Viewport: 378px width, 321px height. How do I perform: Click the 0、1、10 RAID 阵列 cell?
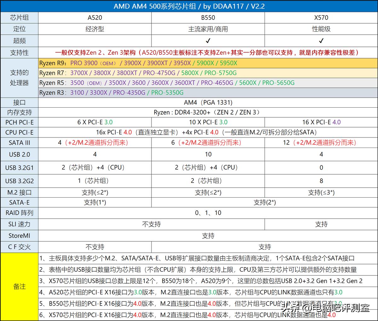[208, 213]
